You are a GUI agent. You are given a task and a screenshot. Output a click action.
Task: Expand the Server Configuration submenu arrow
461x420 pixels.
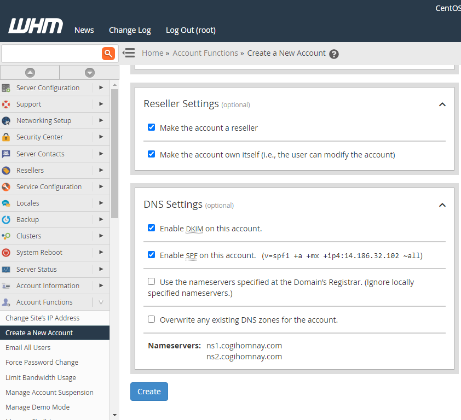point(101,87)
